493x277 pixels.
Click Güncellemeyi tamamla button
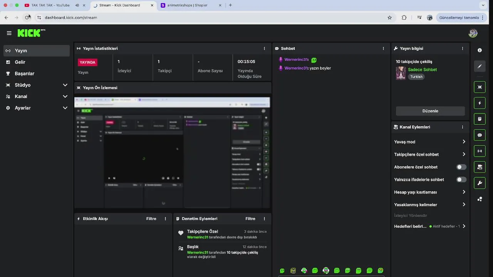[462, 17]
